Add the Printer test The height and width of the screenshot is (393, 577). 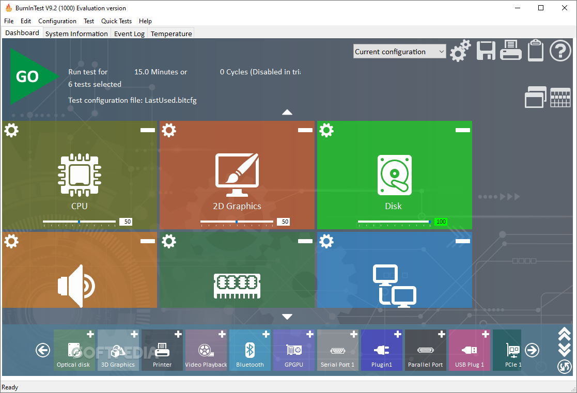pyautogui.click(x=178, y=334)
